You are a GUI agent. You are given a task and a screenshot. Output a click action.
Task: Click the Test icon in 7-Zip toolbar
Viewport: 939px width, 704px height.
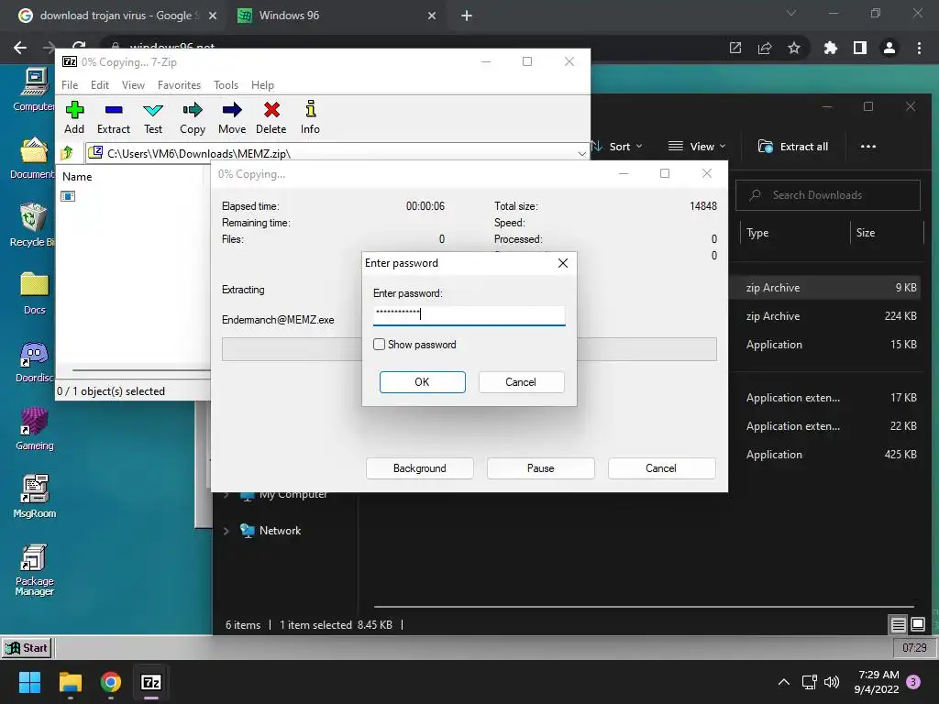point(153,110)
